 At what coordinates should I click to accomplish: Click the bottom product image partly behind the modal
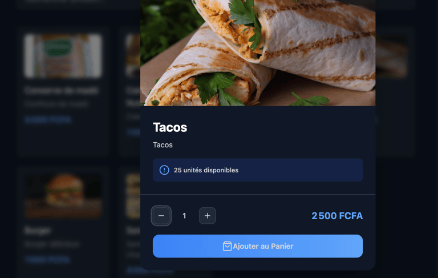coord(133,195)
